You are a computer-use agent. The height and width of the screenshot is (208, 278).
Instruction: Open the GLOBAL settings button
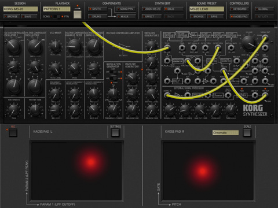click(264, 9)
